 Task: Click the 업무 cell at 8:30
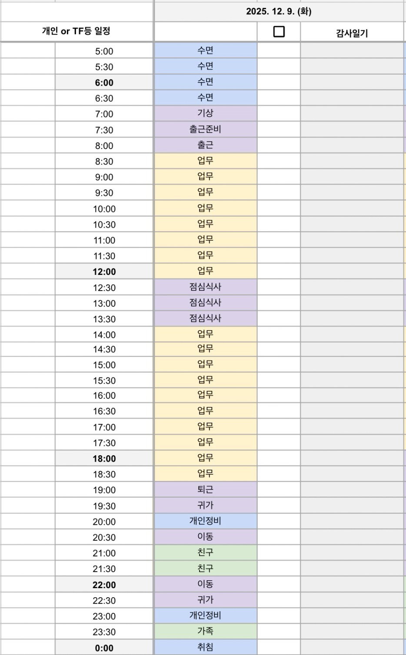tap(205, 161)
